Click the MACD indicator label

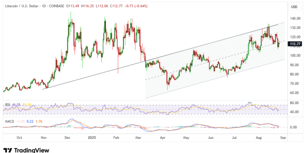[x=9, y=121]
